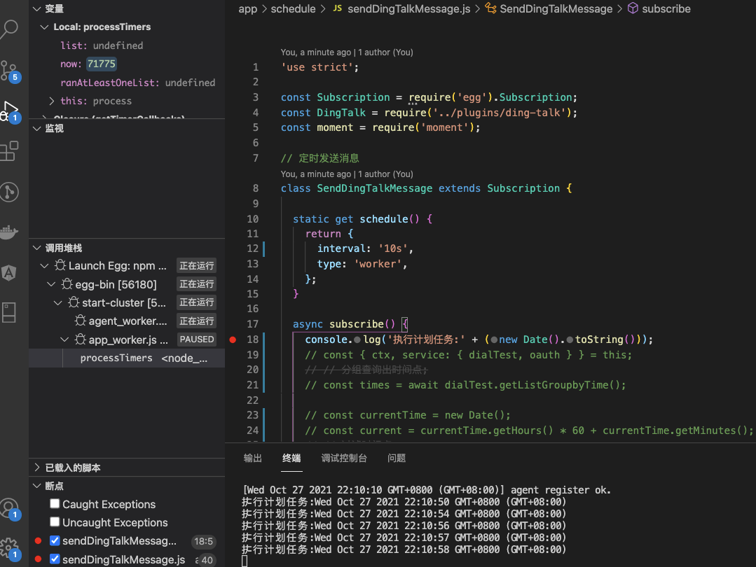
Task: Click 正在运行 status beside egg-bin [56180]
Action: pyautogui.click(x=196, y=284)
